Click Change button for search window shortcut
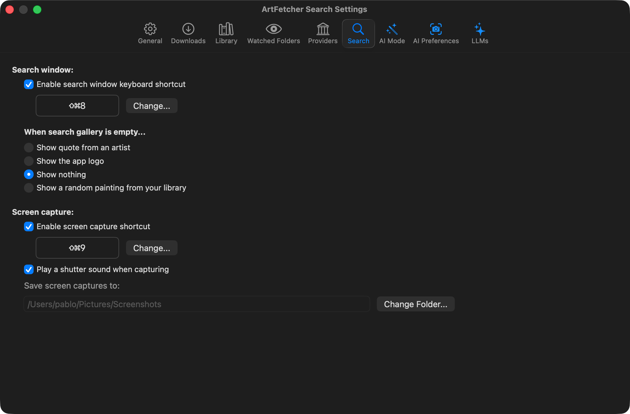 151,106
